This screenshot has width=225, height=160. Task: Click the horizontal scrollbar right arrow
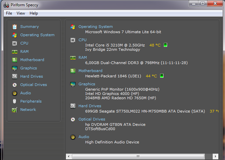coord(216,156)
